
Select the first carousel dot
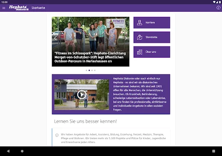pyautogui.click(x=86, y=70)
